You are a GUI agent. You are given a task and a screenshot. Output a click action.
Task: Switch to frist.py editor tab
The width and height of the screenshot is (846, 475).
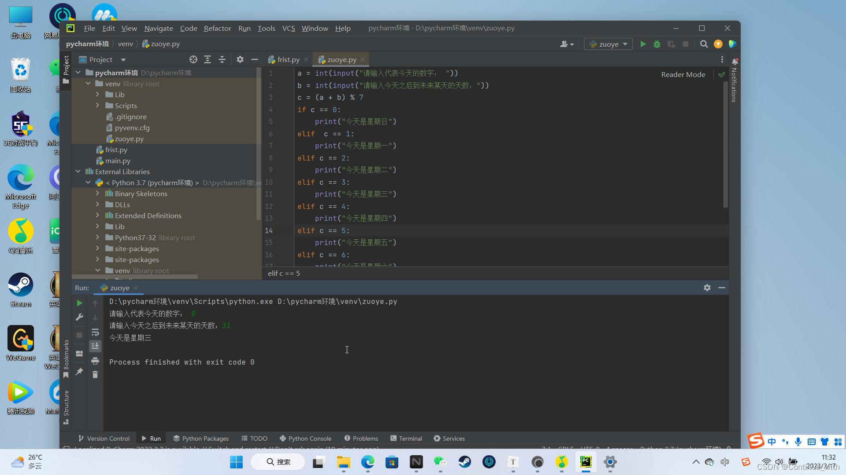click(x=288, y=59)
